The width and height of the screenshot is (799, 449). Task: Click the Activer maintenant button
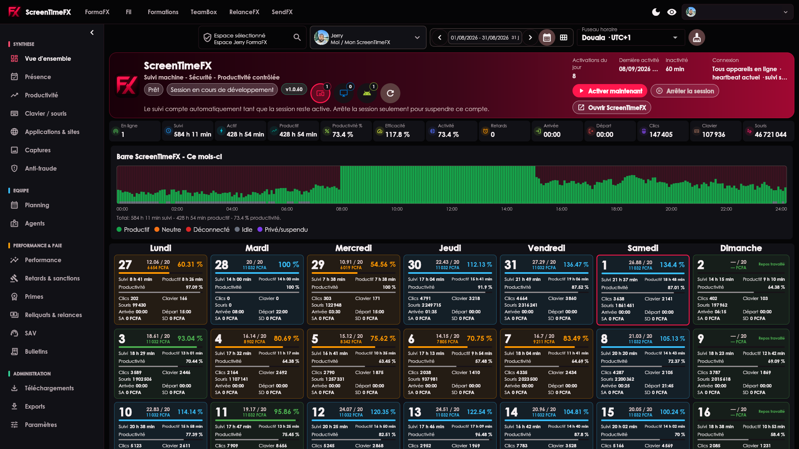click(x=610, y=91)
